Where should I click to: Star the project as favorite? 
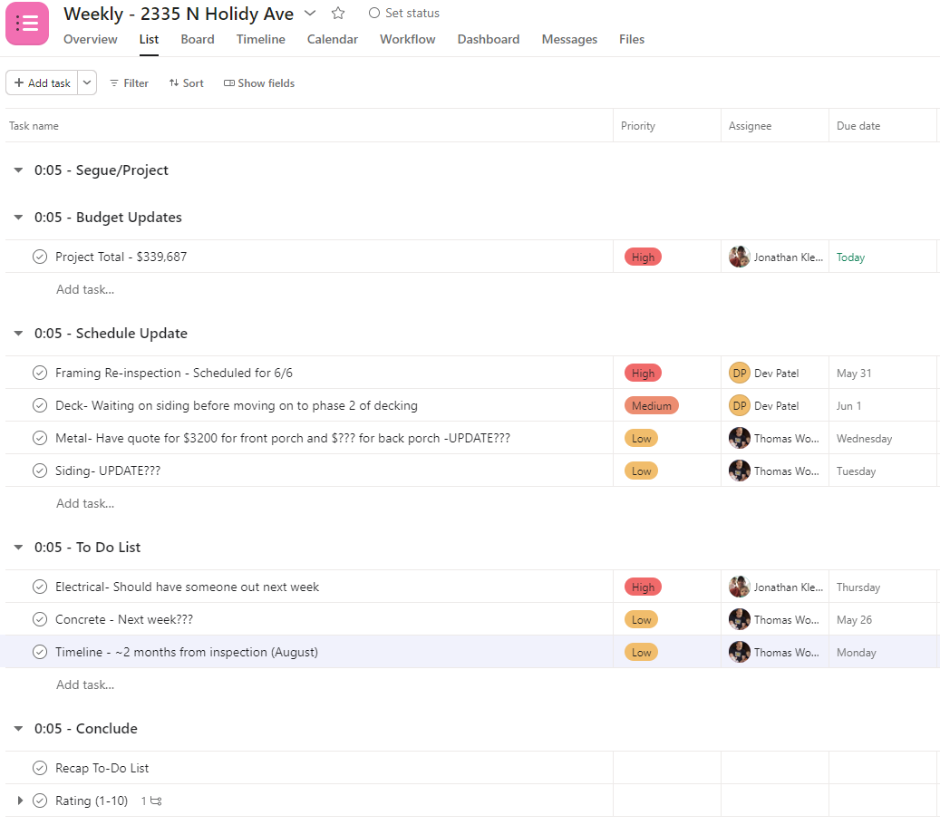(x=338, y=14)
